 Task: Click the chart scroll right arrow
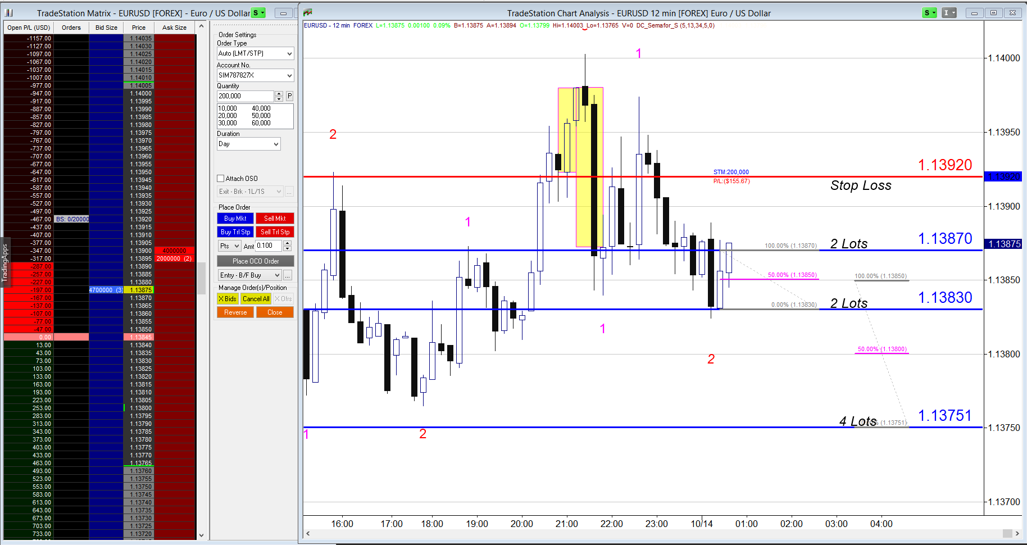[1017, 533]
